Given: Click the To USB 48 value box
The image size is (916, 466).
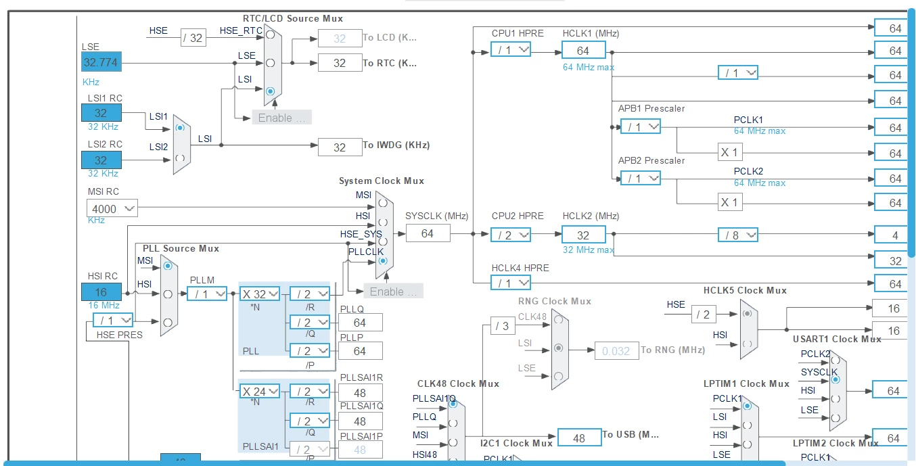Looking at the screenshot, I should point(579,438).
